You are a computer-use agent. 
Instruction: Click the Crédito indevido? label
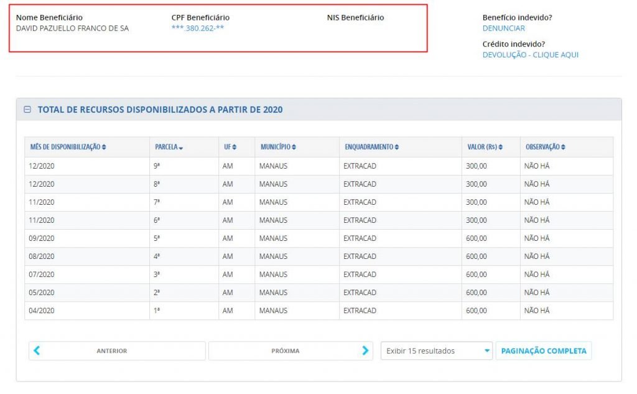[513, 44]
